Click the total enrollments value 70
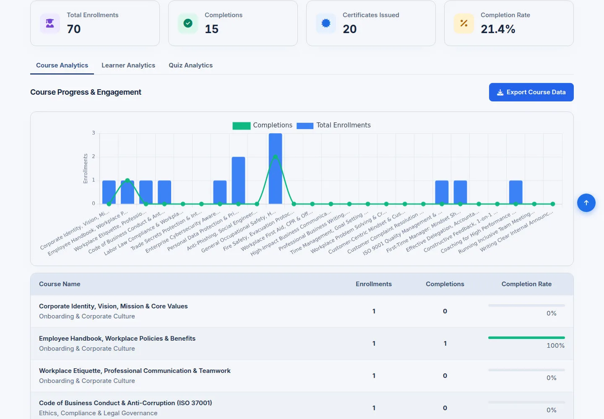The image size is (604, 419). (74, 29)
